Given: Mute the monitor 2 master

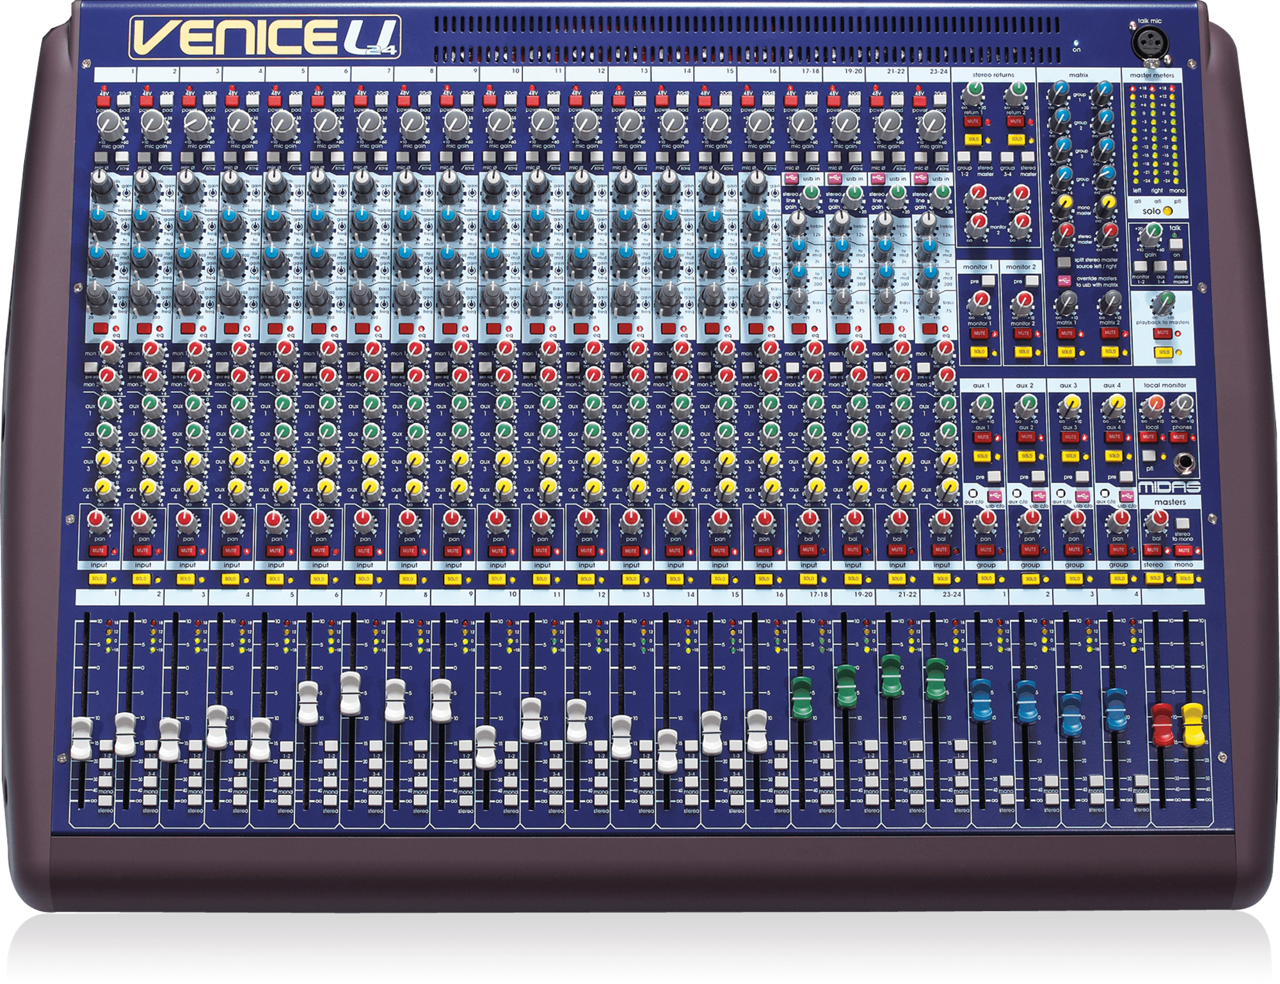Looking at the screenshot, I should (x=1023, y=333).
